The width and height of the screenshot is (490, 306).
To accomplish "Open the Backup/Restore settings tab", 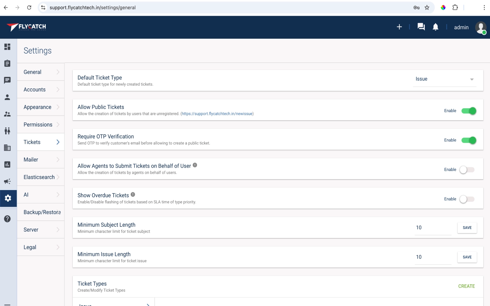I will point(41,212).
